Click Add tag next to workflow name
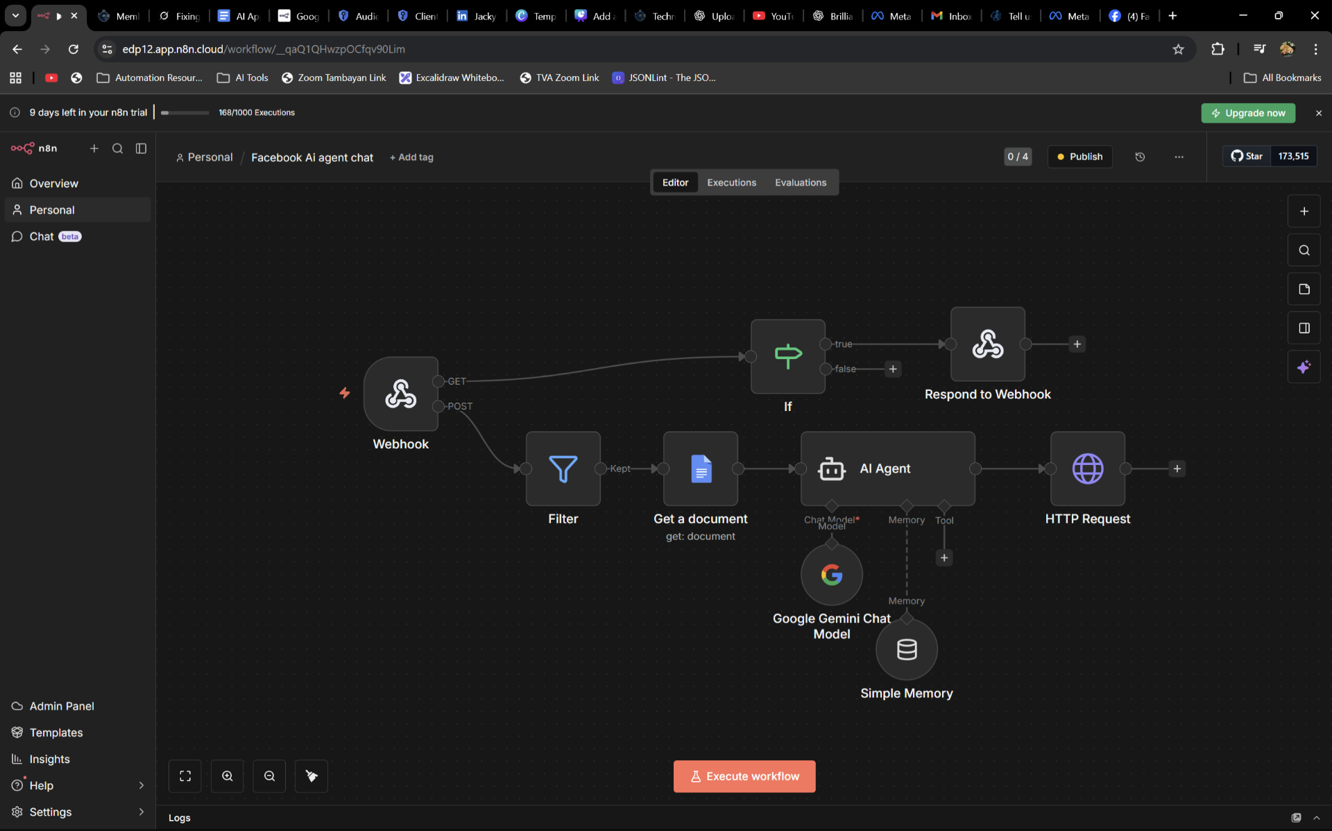 click(x=411, y=157)
